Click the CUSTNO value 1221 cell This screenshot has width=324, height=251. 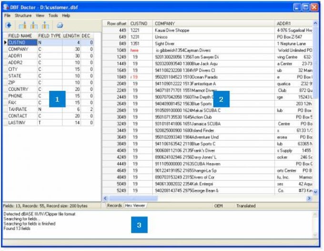[140, 30]
